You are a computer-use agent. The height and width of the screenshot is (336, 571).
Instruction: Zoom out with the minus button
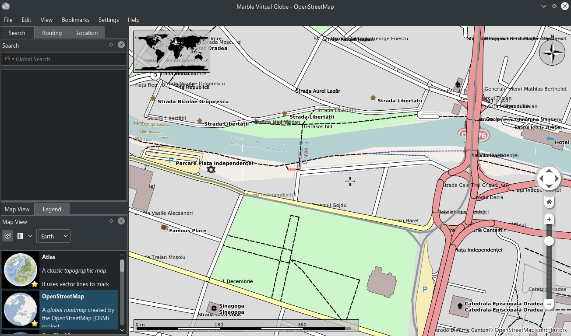coord(549,304)
